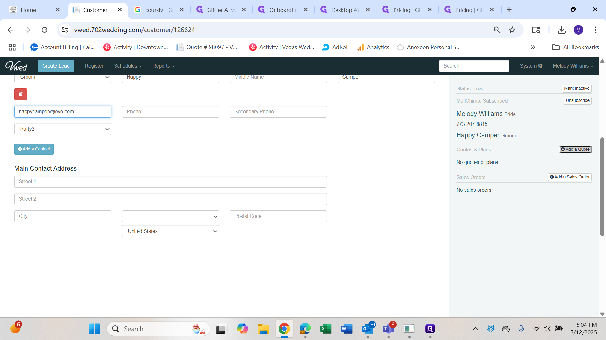
Task: Click the Add a Quote button
Action: point(575,150)
